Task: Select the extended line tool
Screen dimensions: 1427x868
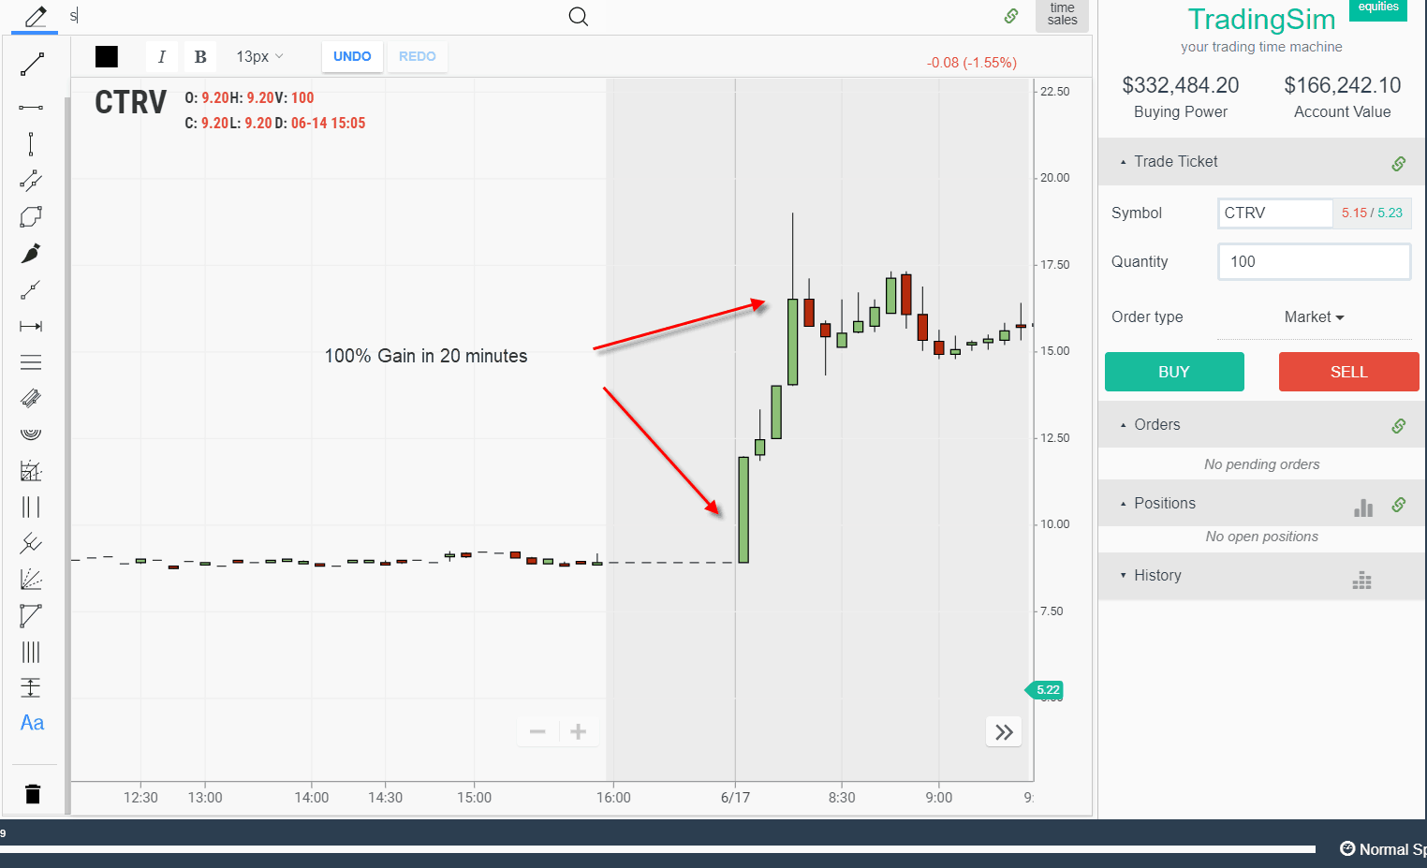Action: point(31,289)
